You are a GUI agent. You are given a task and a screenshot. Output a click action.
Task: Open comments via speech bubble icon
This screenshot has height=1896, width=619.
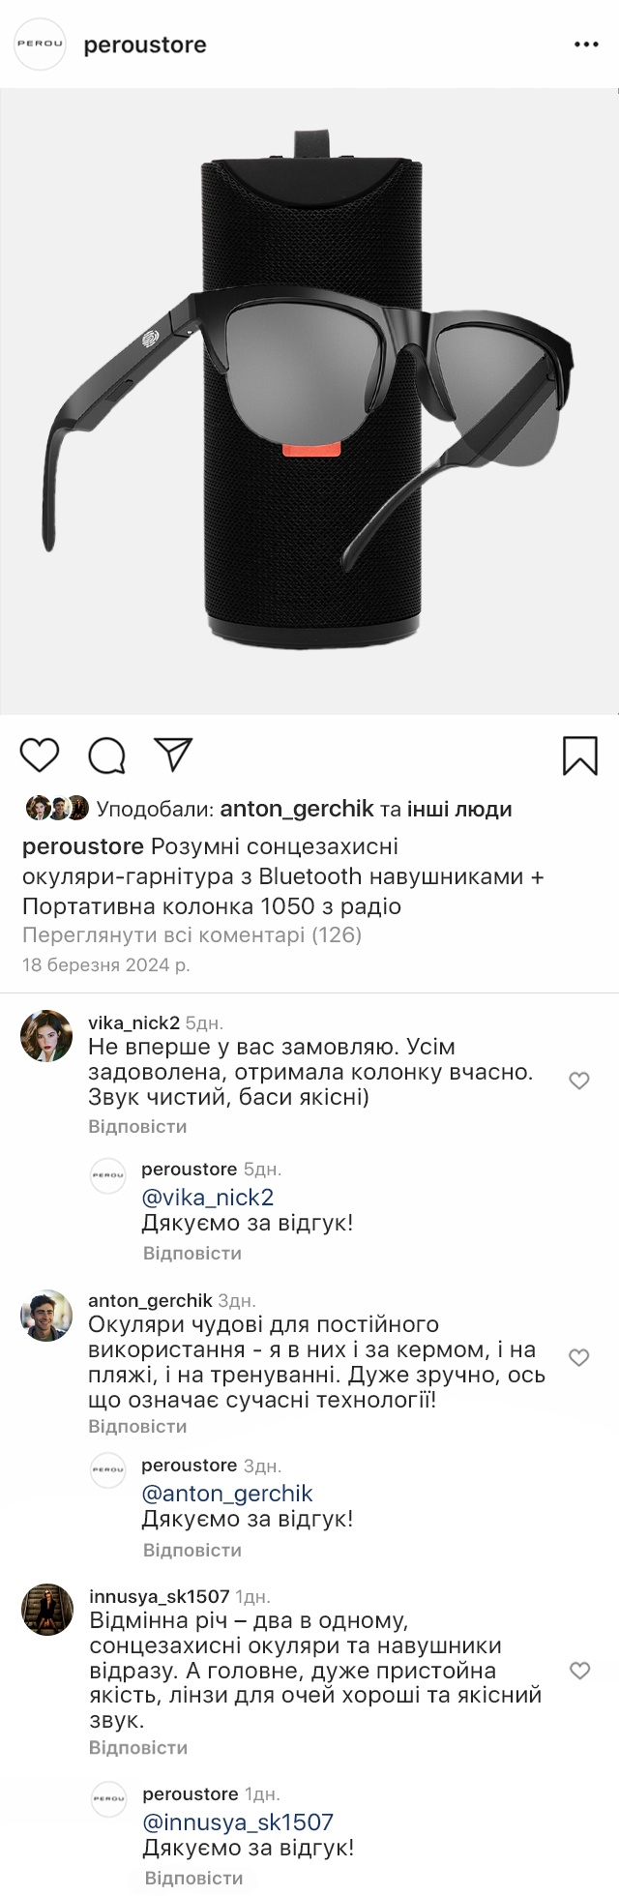coord(106,755)
